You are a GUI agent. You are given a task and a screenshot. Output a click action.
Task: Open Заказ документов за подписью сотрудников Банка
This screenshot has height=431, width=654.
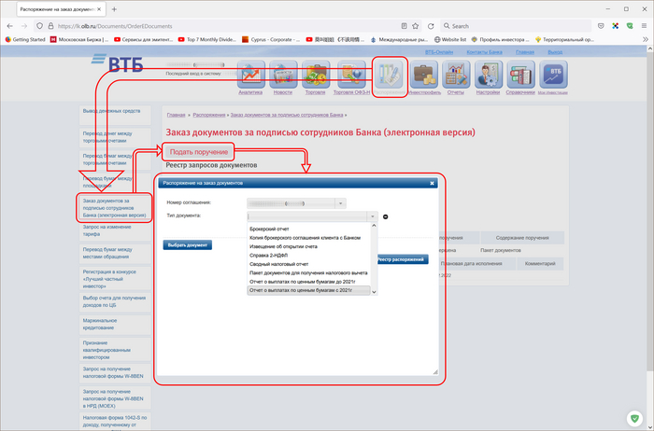[115, 208]
